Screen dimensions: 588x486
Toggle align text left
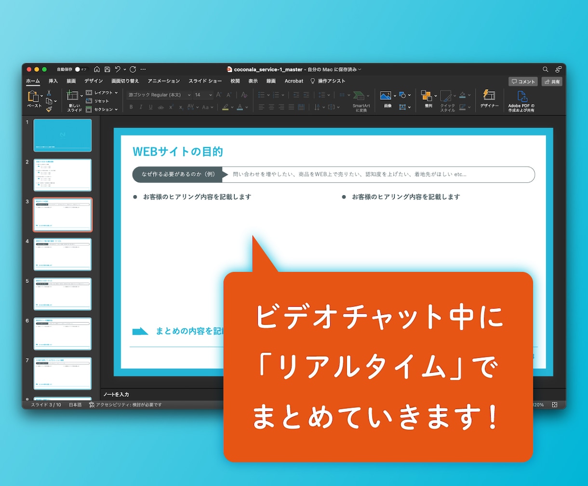click(262, 107)
